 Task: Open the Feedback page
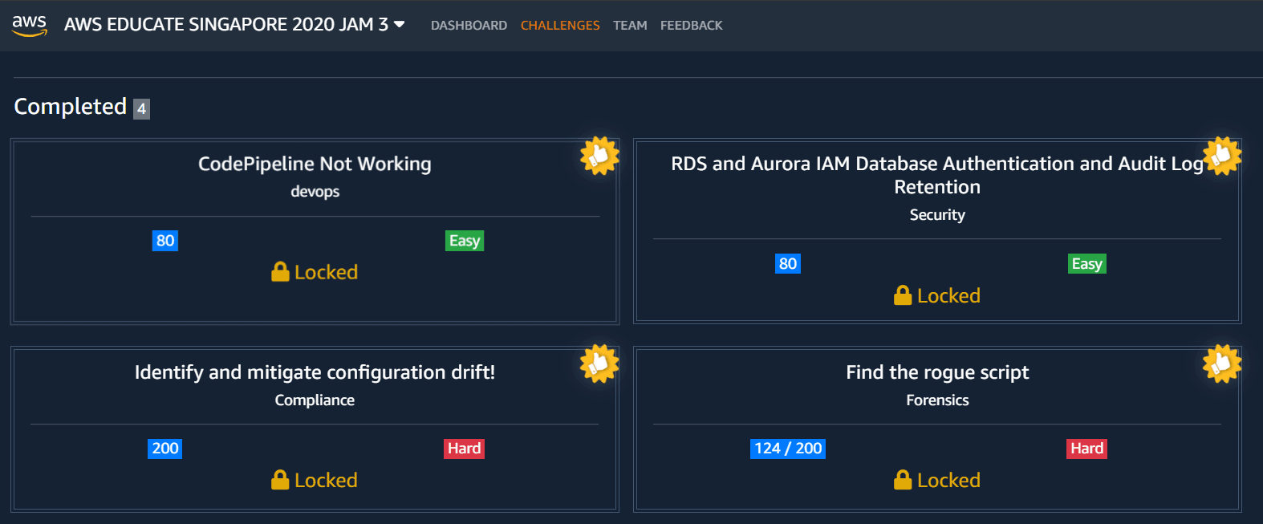[691, 26]
